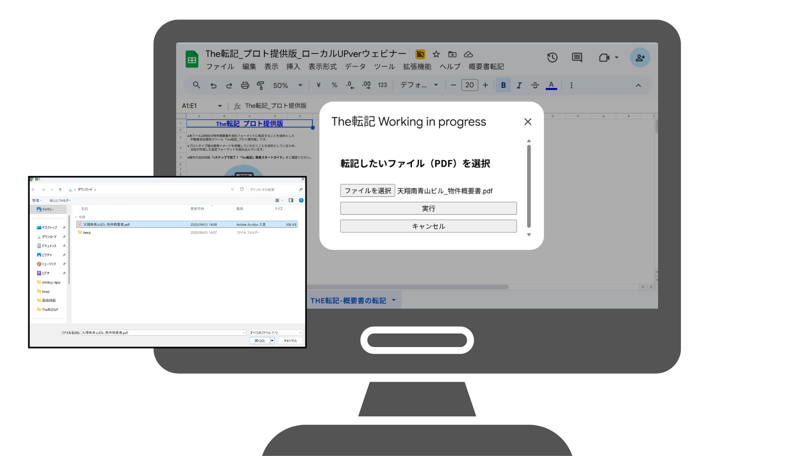
Task: Open the 概要書転記 menu
Action: 486,66
